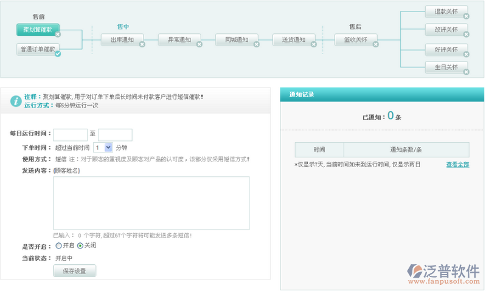Open the 下单时间 minutes dropdown
The height and width of the screenshot is (291, 486).
click(108, 147)
